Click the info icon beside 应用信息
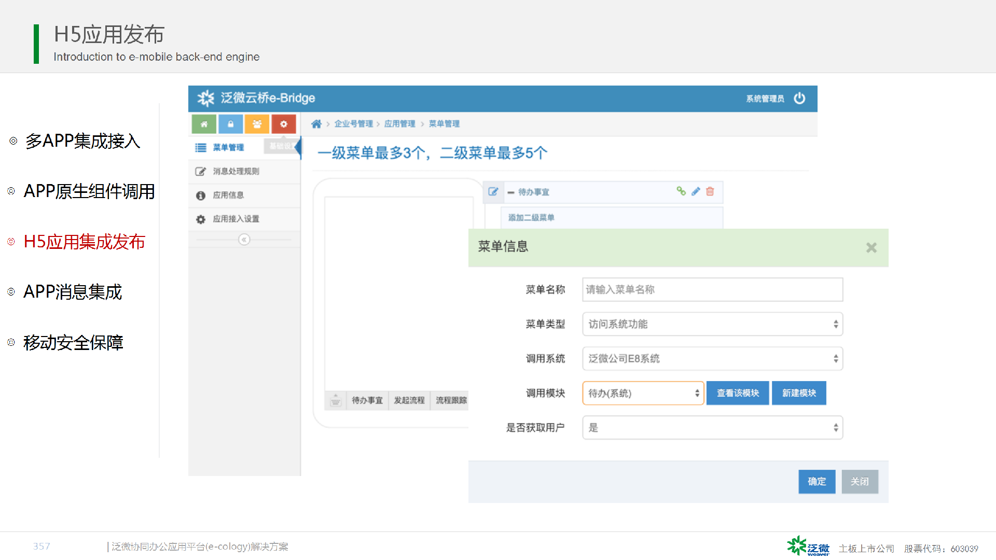The width and height of the screenshot is (996, 560). click(201, 195)
